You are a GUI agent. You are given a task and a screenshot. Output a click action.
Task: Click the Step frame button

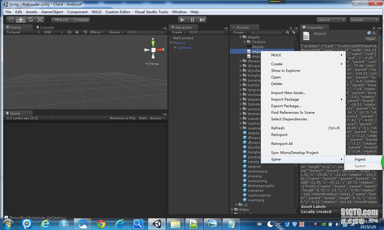tap(202, 20)
